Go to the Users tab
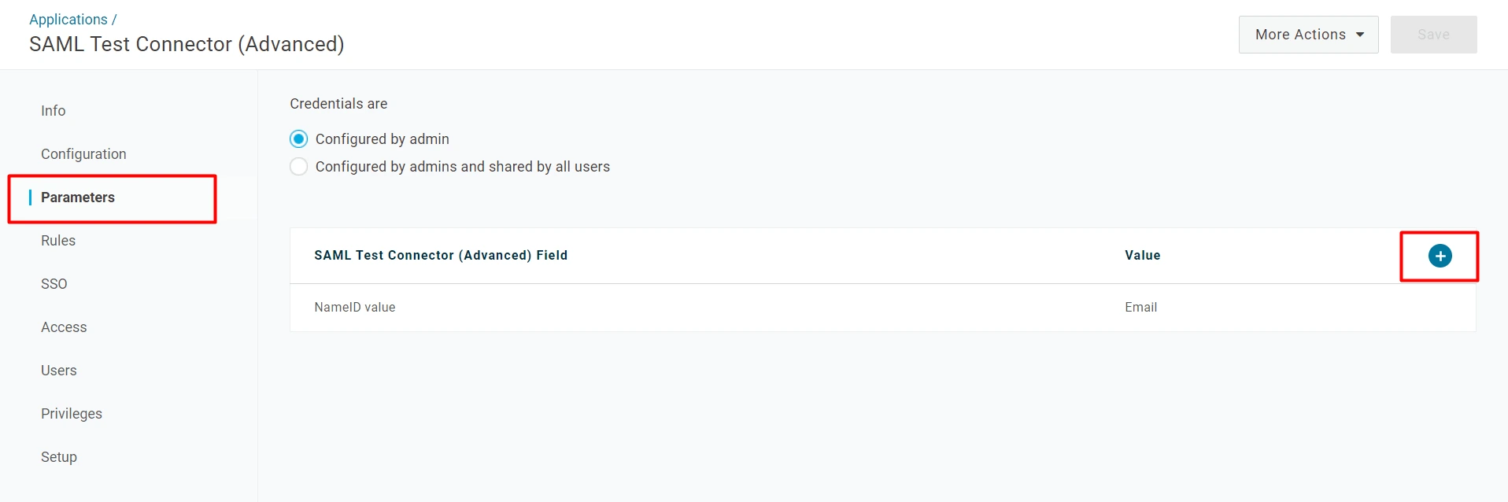 point(59,371)
